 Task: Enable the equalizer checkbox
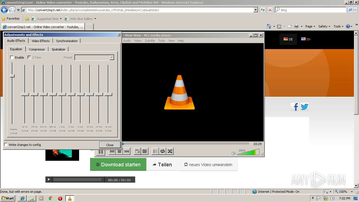[x=12, y=58]
